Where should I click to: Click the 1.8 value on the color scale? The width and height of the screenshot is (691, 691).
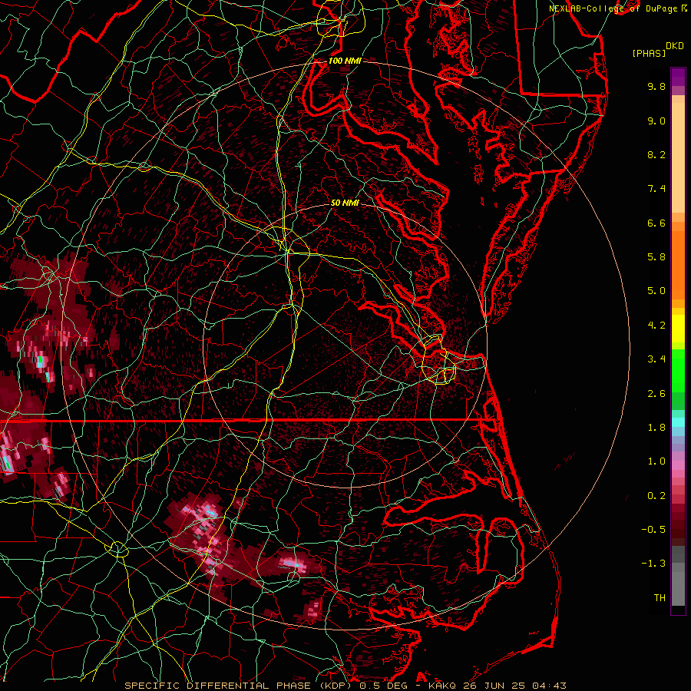pyautogui.click(x=656, y=428)
